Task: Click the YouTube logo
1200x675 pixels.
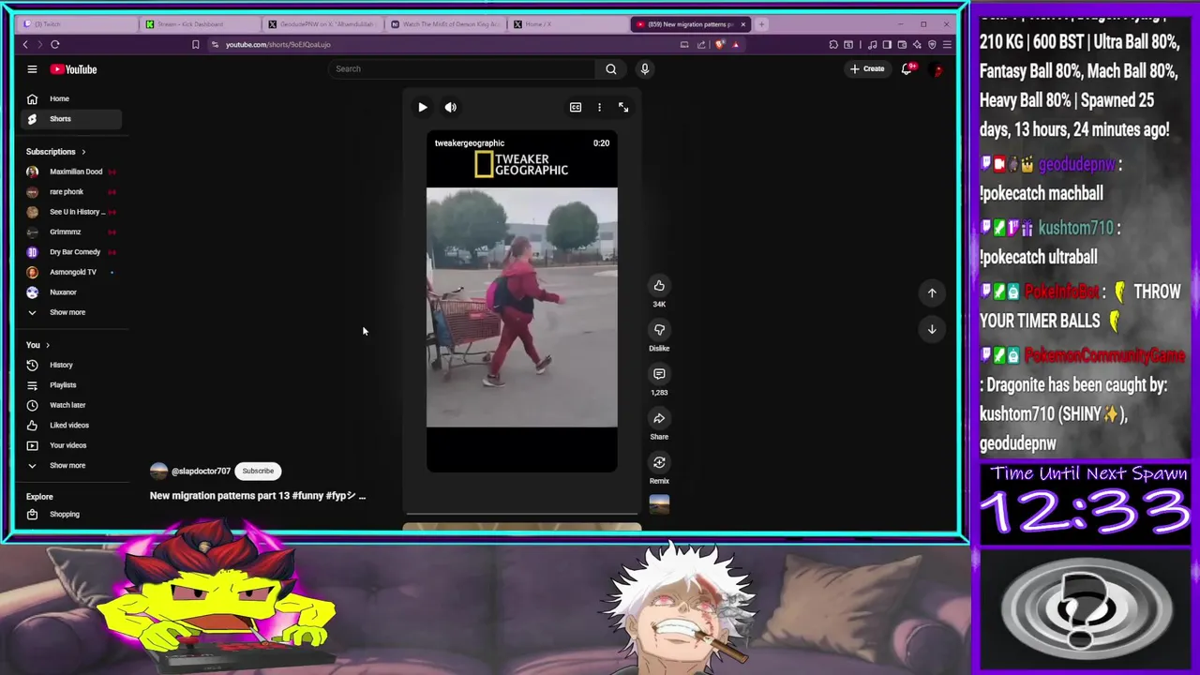Action: click(x=73, y=69)
